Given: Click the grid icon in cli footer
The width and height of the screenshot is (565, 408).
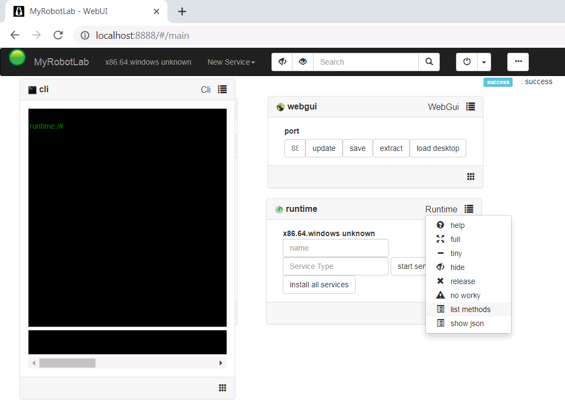Looking at the screenshot, I should coord(222,388).
